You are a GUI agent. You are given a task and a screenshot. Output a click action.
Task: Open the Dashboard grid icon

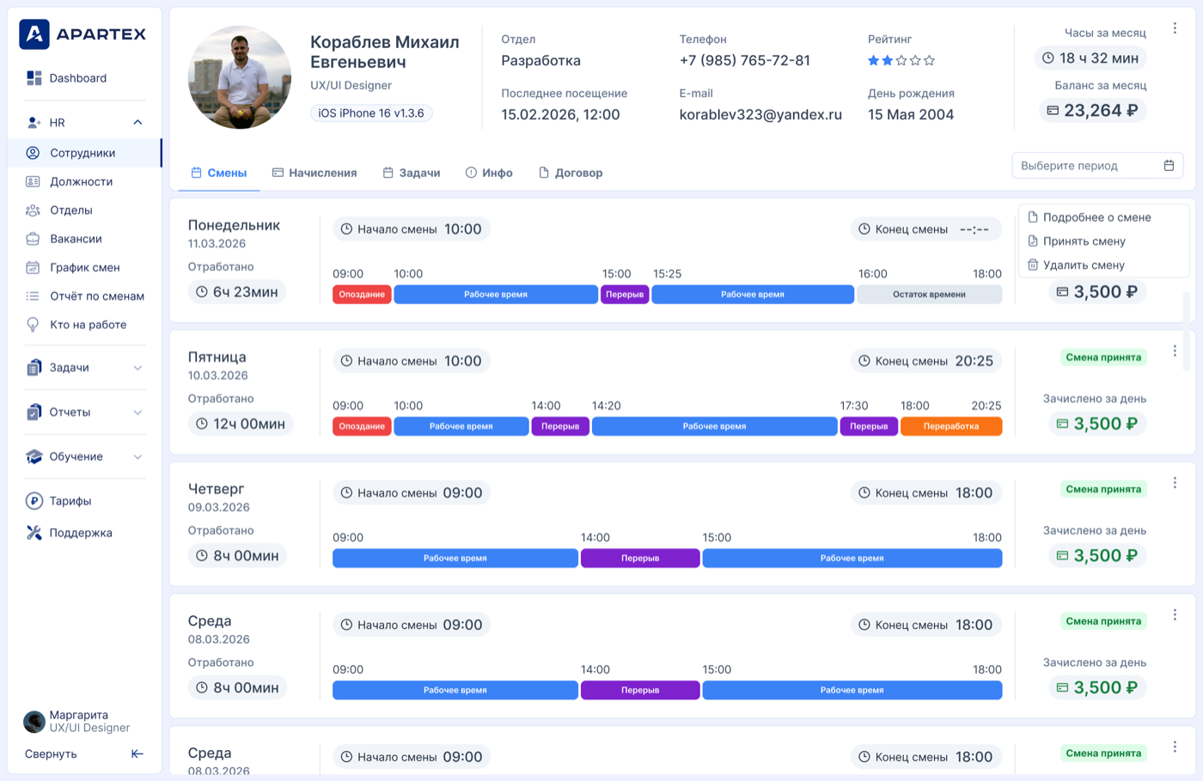coord(34,78)
